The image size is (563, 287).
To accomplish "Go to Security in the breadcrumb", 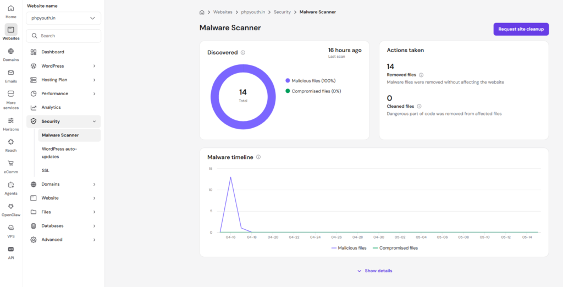I will pos(282,12).
